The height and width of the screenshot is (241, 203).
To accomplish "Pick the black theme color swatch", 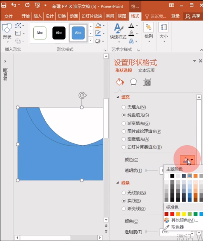I will click(x=172, y=176).
